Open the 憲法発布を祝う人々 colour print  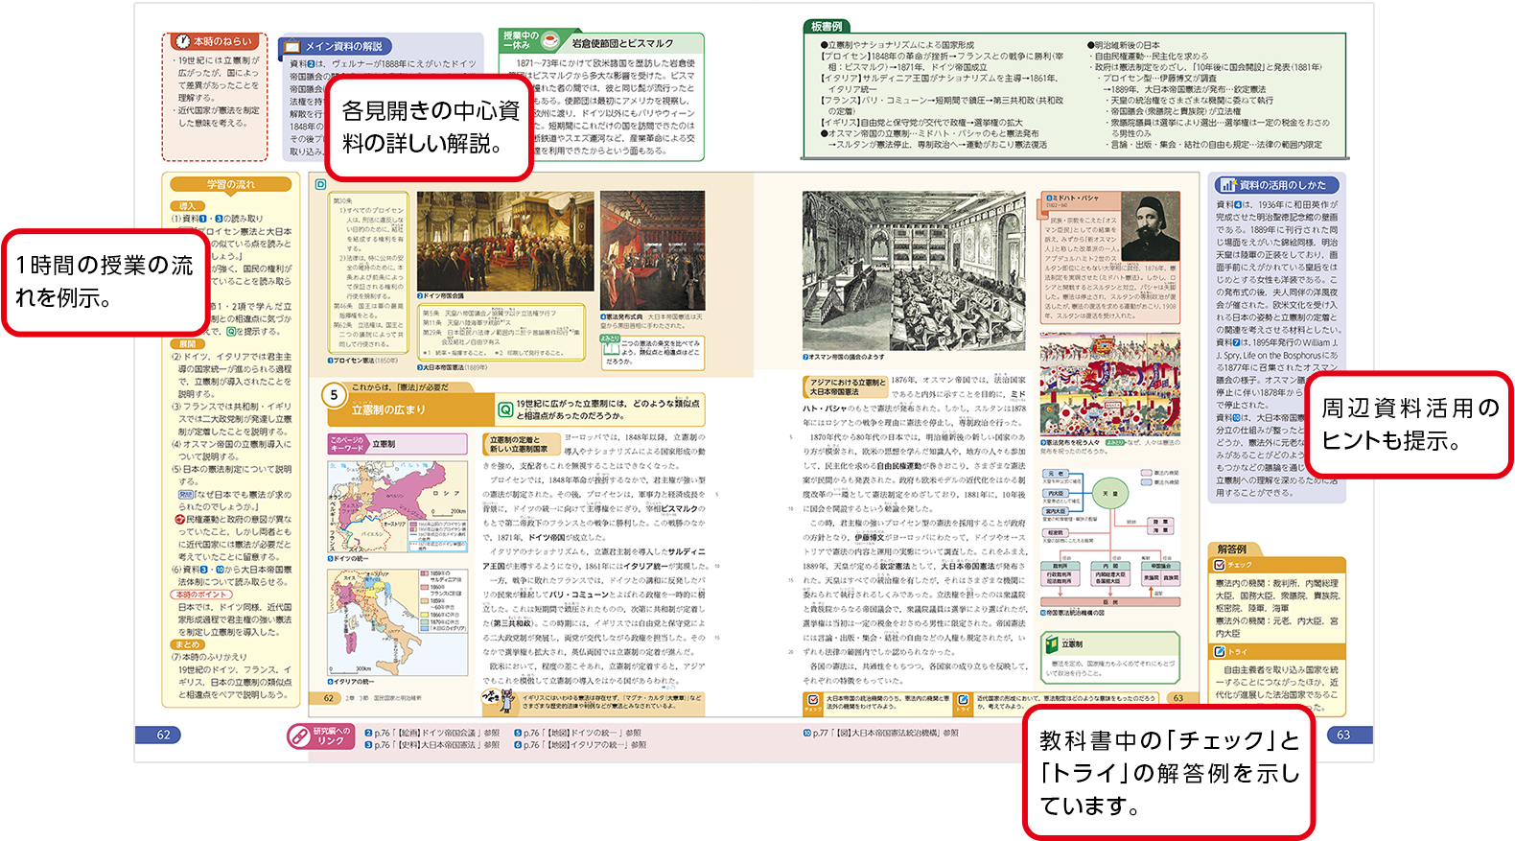coord(1109,384)
